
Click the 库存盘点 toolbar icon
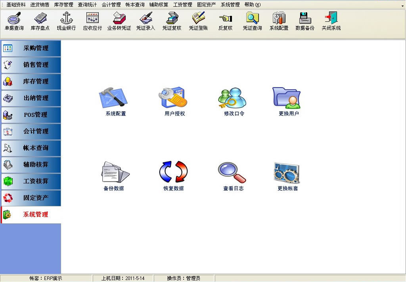40,21
